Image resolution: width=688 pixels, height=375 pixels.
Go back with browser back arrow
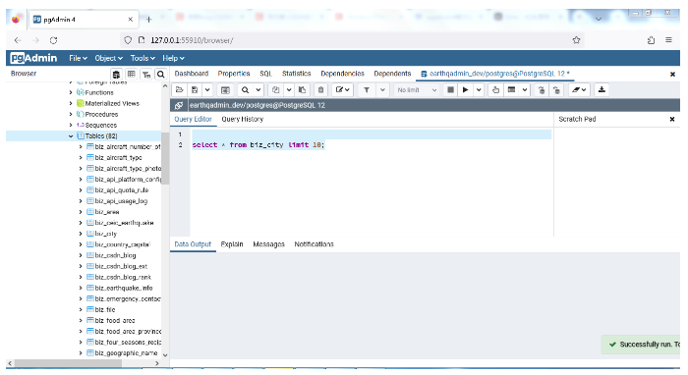18,40
